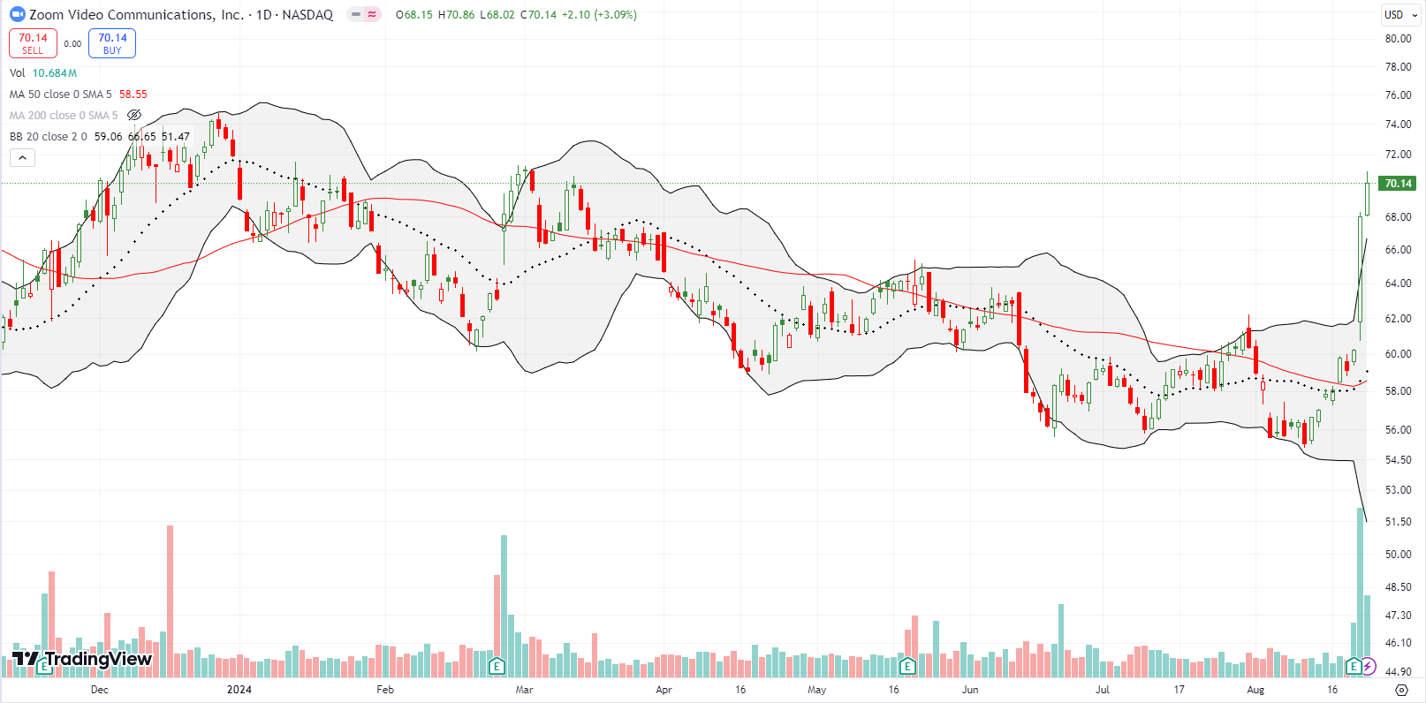This screenshot has height=703, width=1426.
Task: Click the Jul label on time axis
Action: pos(1103,690)
